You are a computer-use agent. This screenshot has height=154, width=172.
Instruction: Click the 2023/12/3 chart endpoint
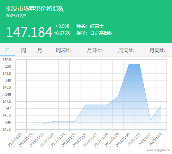tap(161, 106)
